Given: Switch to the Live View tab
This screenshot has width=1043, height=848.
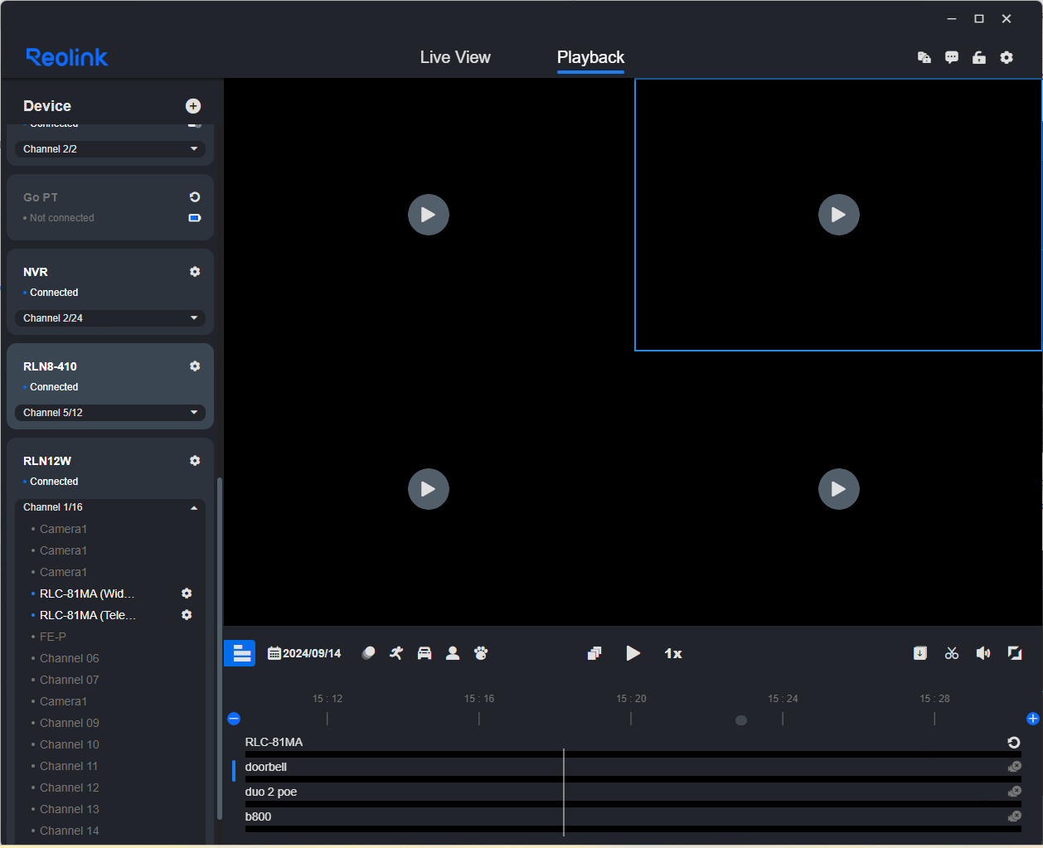Looking at the screenshot, I should pyautogui.click(x=455, y=57).
